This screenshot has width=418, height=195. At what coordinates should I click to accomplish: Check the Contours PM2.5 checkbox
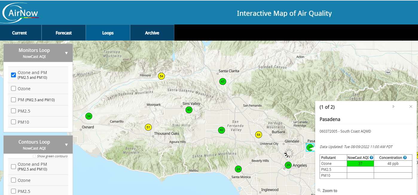click(13, 191)
